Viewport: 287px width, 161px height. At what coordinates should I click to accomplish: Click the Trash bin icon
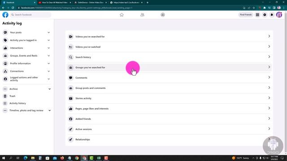5,96
